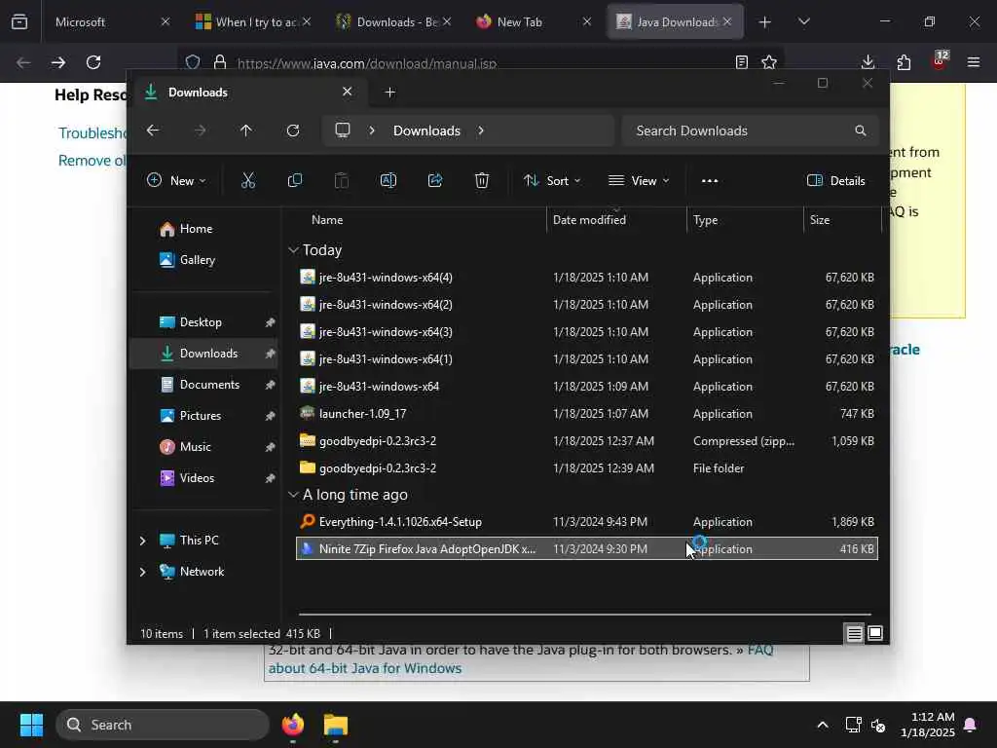Close the Downloads Explorer tab
The width and height of the screenshot is (997, 748).
348,92
